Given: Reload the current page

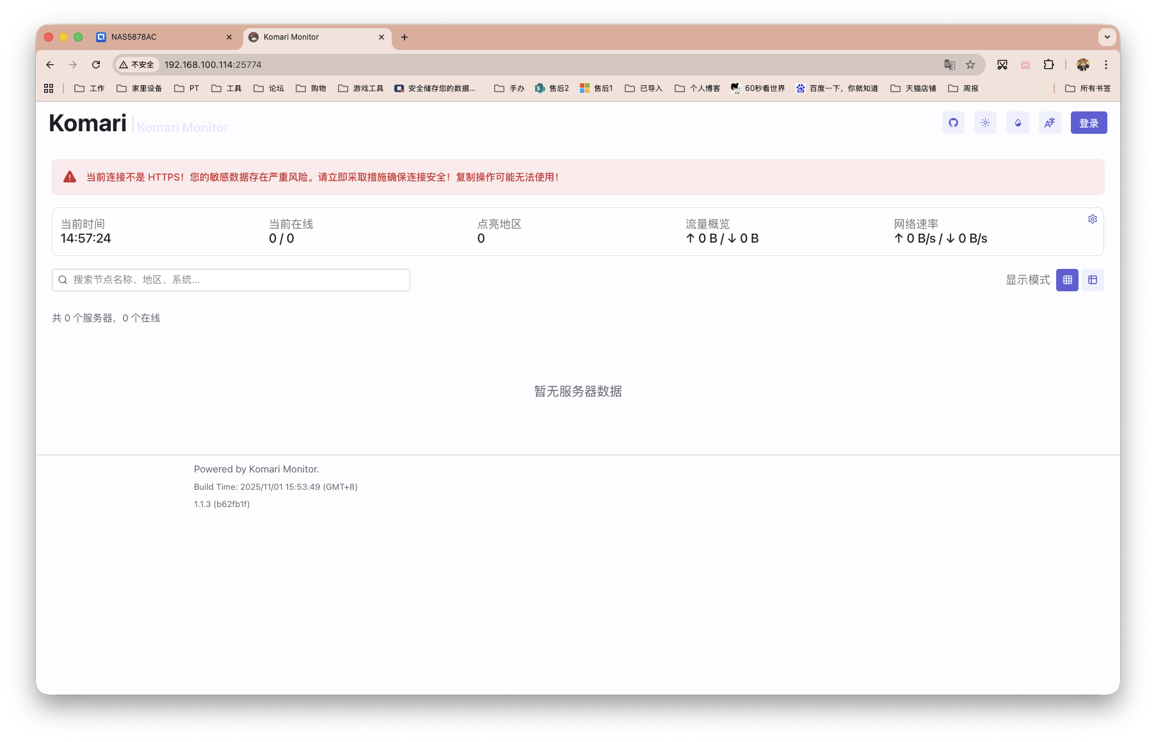Looking at the screenshot, I should [x=96, y=65].
